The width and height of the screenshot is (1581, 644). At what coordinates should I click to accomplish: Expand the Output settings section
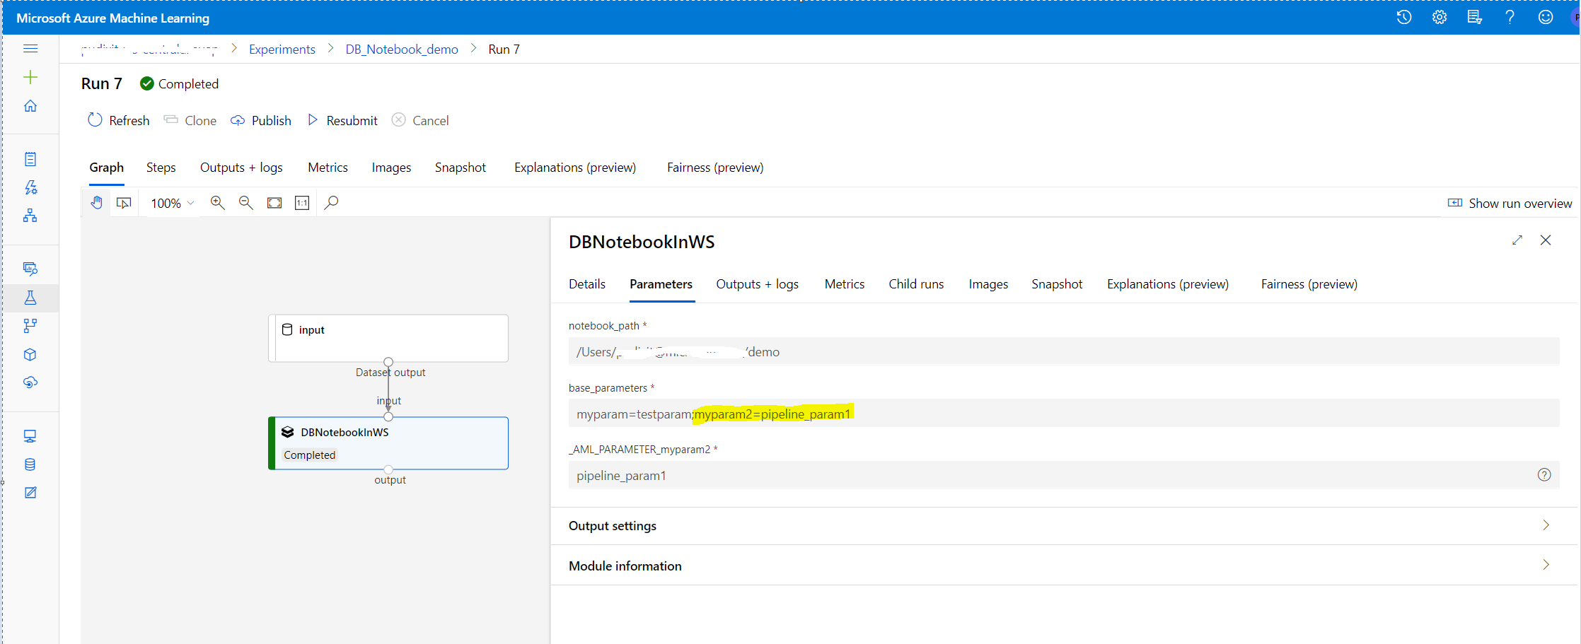pos(612,525)
